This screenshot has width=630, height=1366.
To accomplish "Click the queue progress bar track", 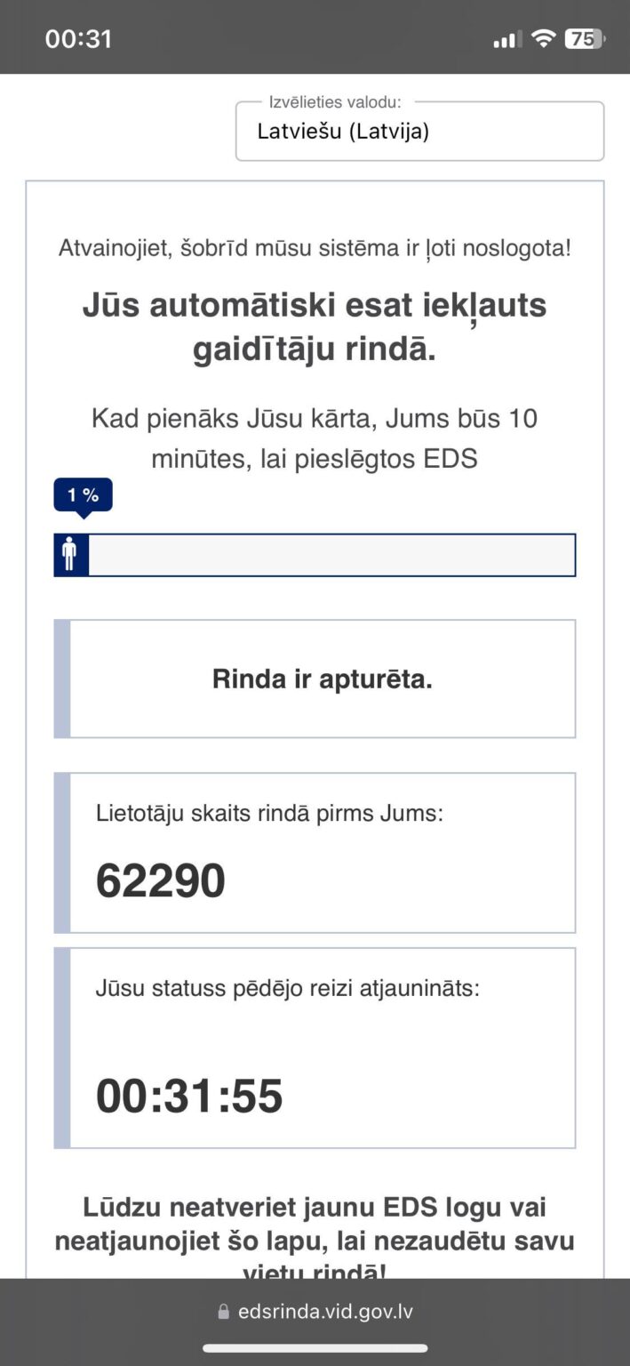I will pos(315,555).
